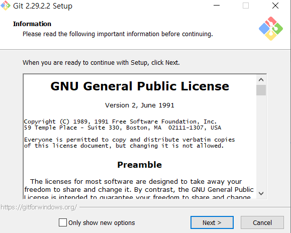Click the license scrollbar down arrow
The height and width of the screenshot is (233, 291).
coord(261,193)
